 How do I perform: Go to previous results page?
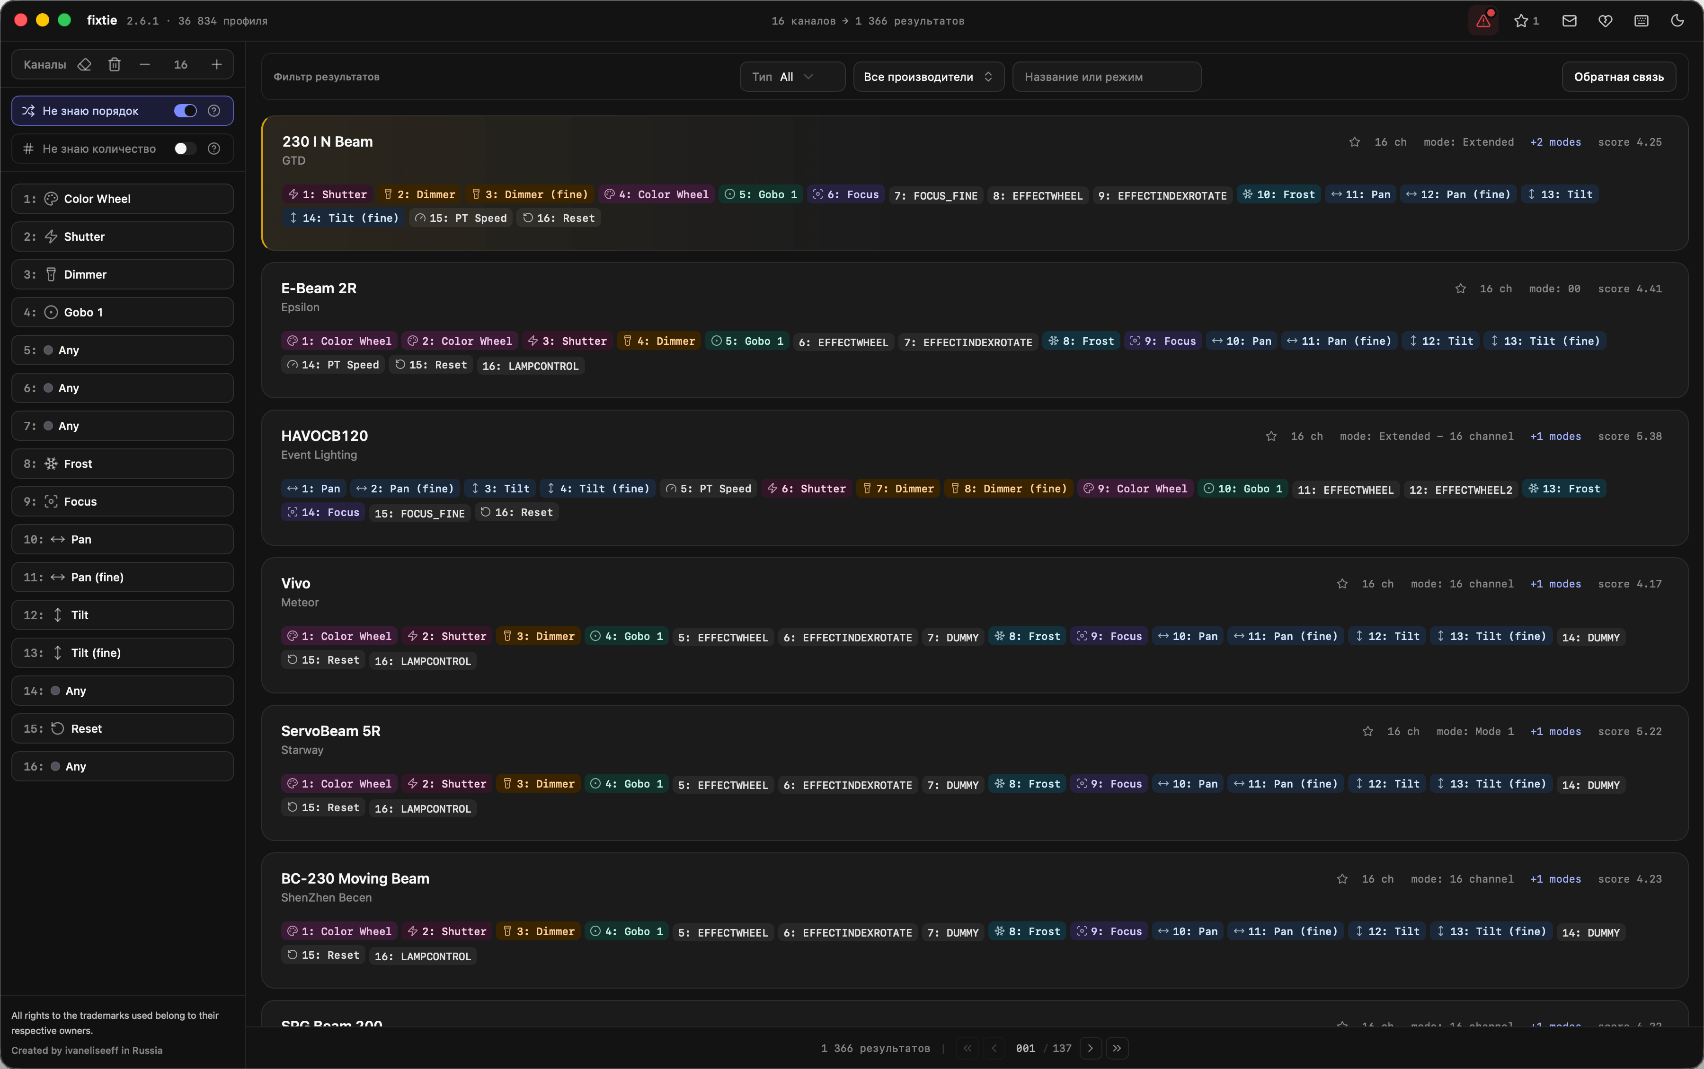pyautogui.click(x=994, y=1049)
